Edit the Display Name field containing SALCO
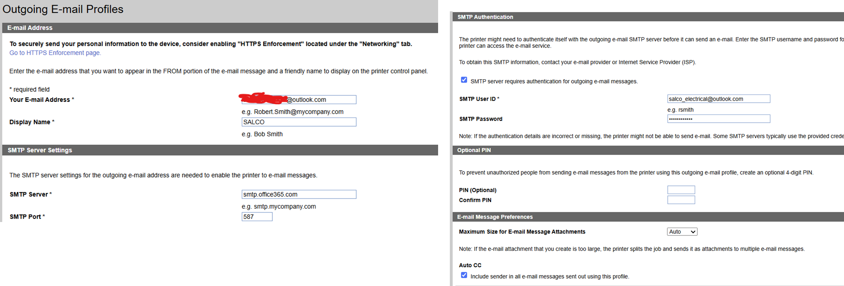This screenshot has width=844, height=286. click(x=299, y=122)
